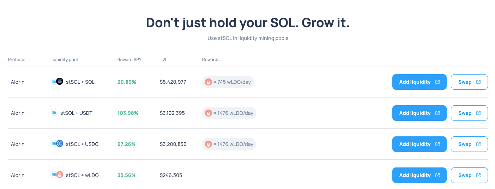Click the wLDO icon in stSOL + USDT reward badge
Screen dimensions: 495x189
click(x=209, y=113)
